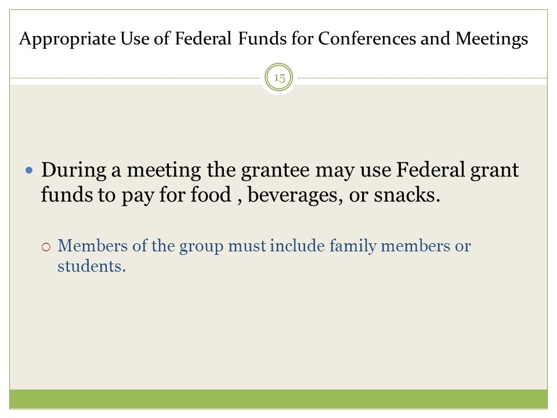Click the red hollow sub-bullet circle
This screenshot has height=418, width=557.
pyautogui.click(x=46, y=247)
